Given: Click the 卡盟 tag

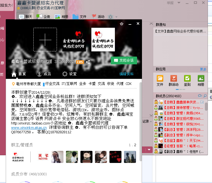Looking at the screenshot, I should pyautogui.click(x=92, y=84).
